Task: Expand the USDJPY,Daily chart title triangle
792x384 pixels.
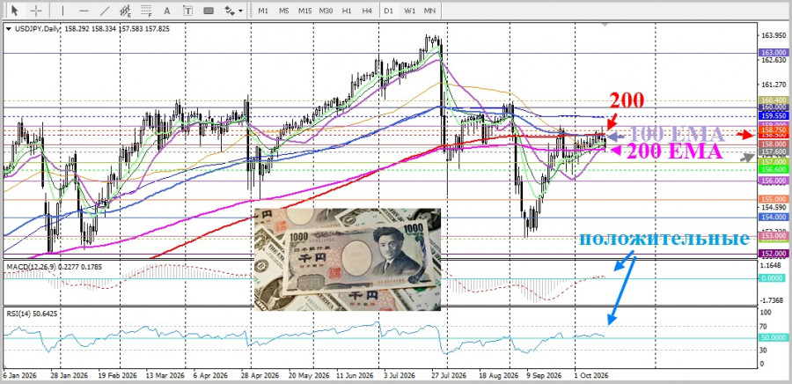Action: point(8,29)
